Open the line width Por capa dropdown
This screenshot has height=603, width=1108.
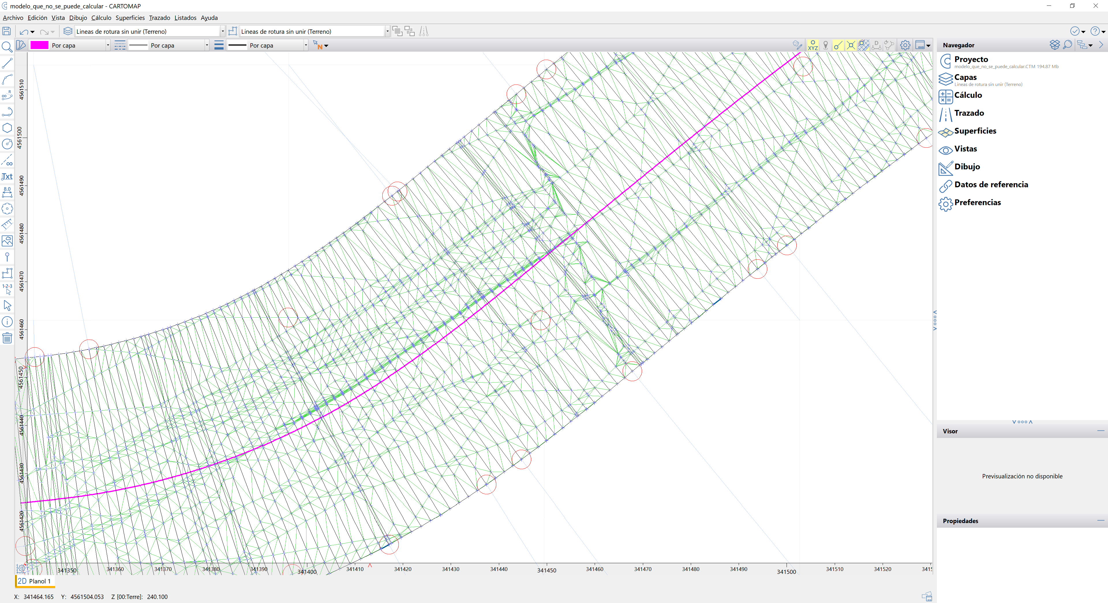coord(306,45)
